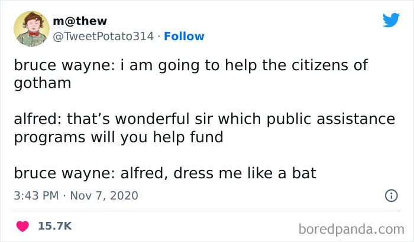The image size is (414, 242).
Task: Click the Nov 7, 2020 date
Action: click(x=104, y=195)
